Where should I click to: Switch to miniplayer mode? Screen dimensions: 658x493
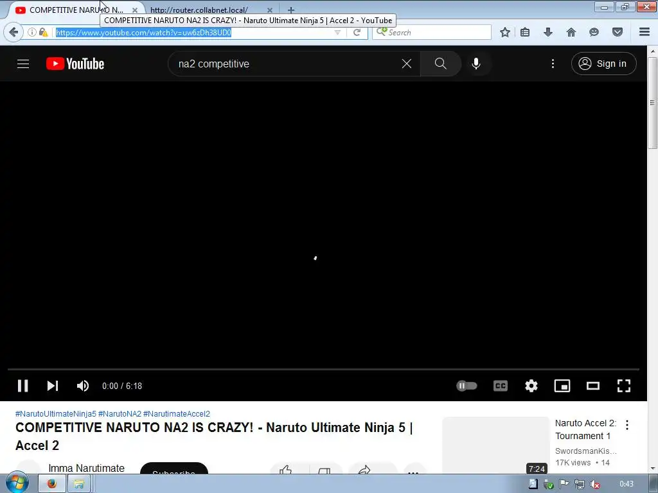tap(562, 386)
